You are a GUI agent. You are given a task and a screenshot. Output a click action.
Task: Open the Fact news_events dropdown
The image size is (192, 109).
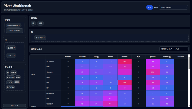click(x=173, y=7)
